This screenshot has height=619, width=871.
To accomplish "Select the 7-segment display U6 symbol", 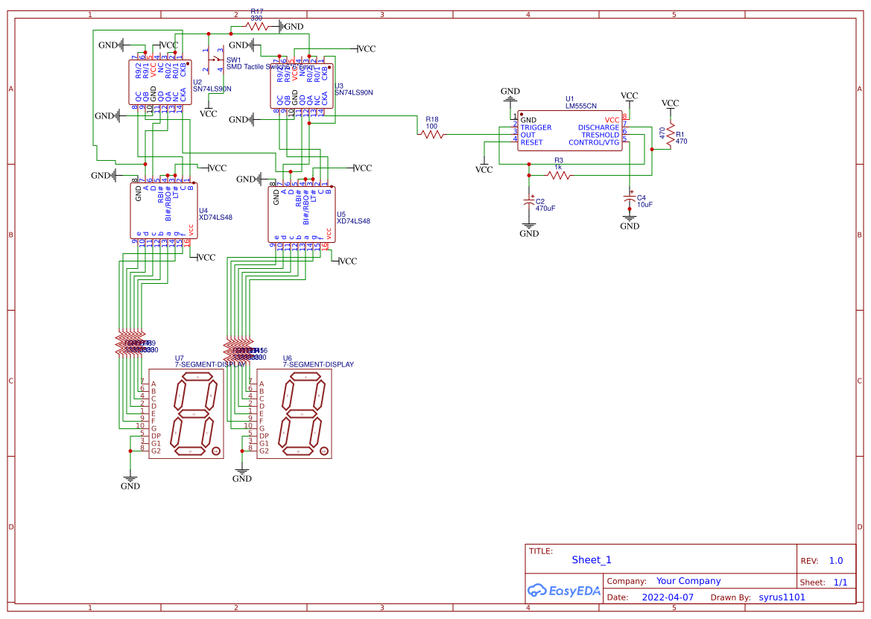I will coord(293,413).
